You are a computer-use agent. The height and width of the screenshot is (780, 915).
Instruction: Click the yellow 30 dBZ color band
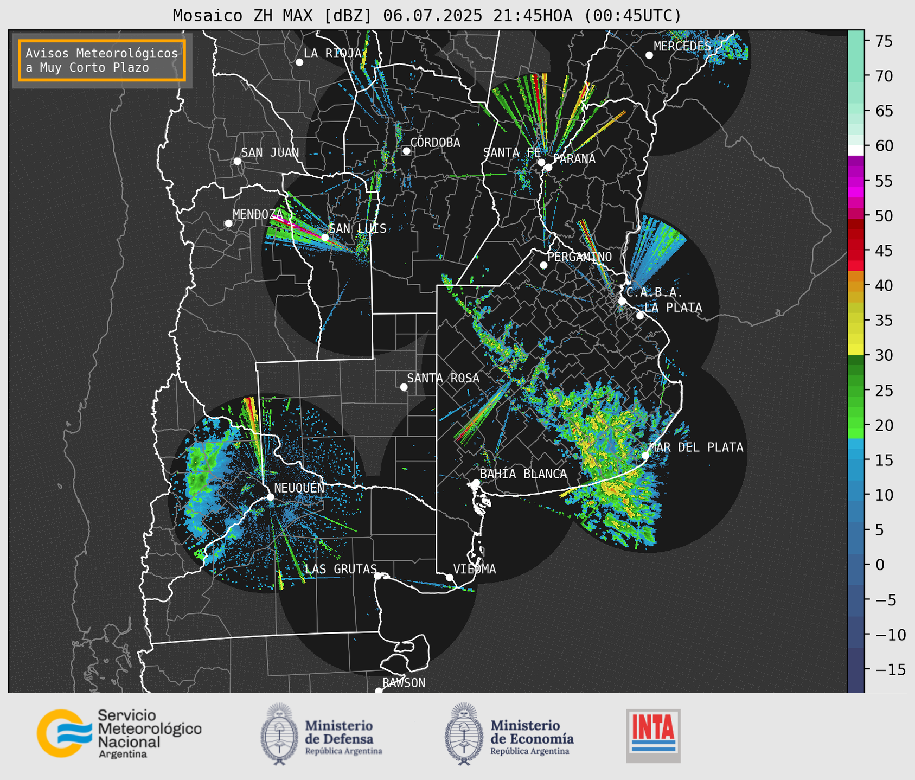(856, 350)
